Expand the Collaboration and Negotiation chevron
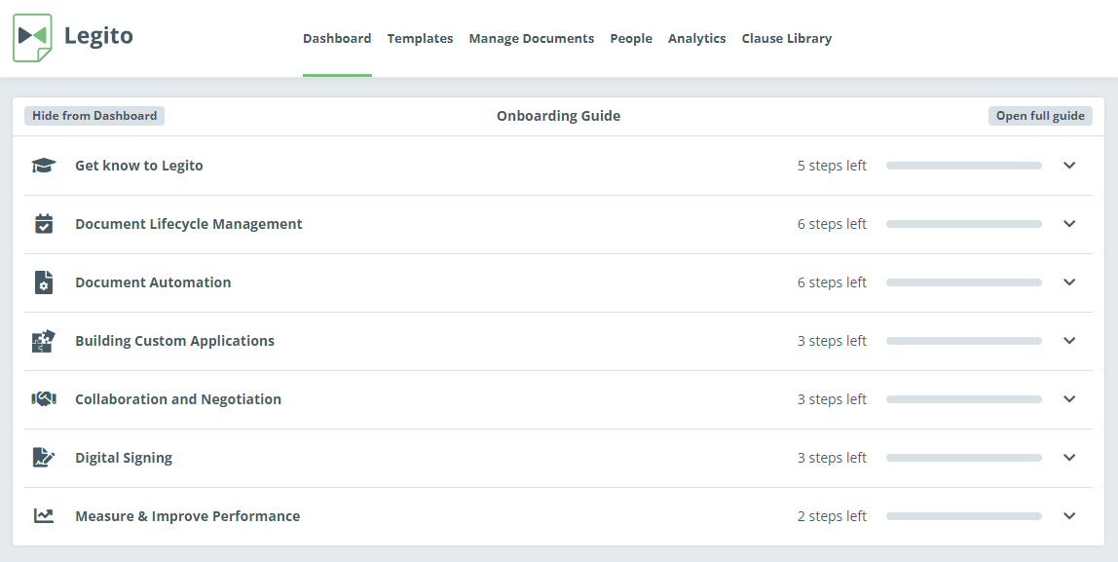The width and height of the screenshot is (1118, 562). click(x=1068, y=399)
